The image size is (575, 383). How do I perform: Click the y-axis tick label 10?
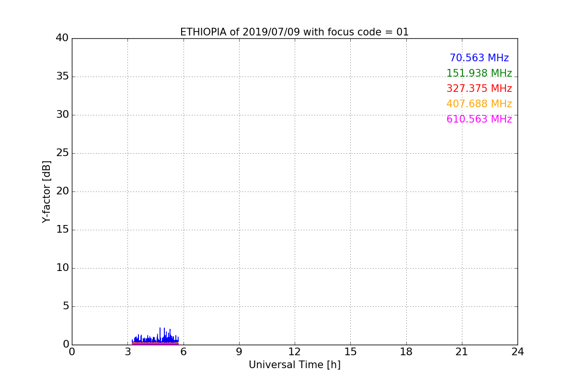click(62, 268)
